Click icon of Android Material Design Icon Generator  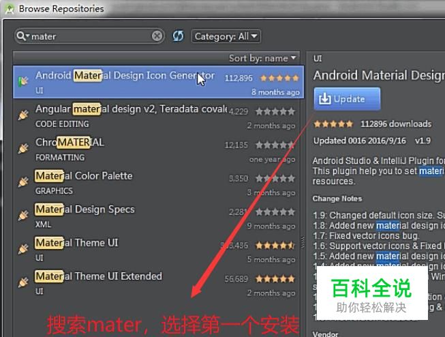[x=23, y=82]
